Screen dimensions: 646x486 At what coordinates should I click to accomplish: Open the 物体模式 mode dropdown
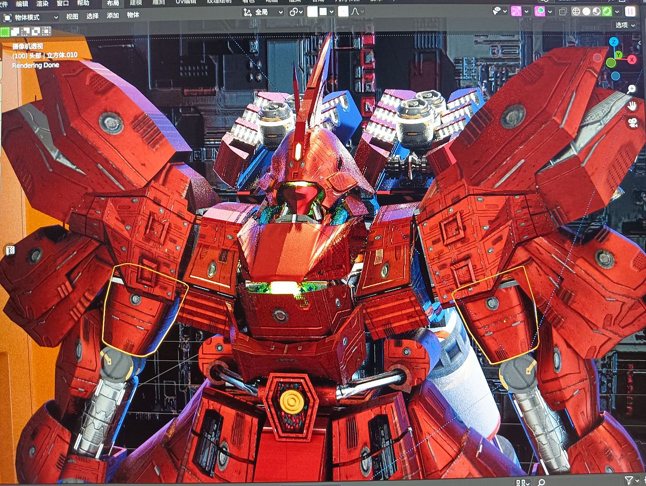[x=31, y=17]
